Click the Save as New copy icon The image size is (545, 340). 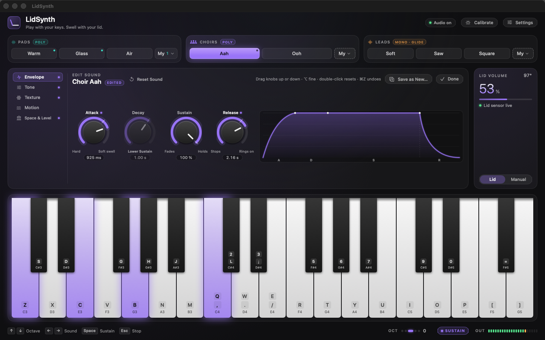tap(392, 79)
